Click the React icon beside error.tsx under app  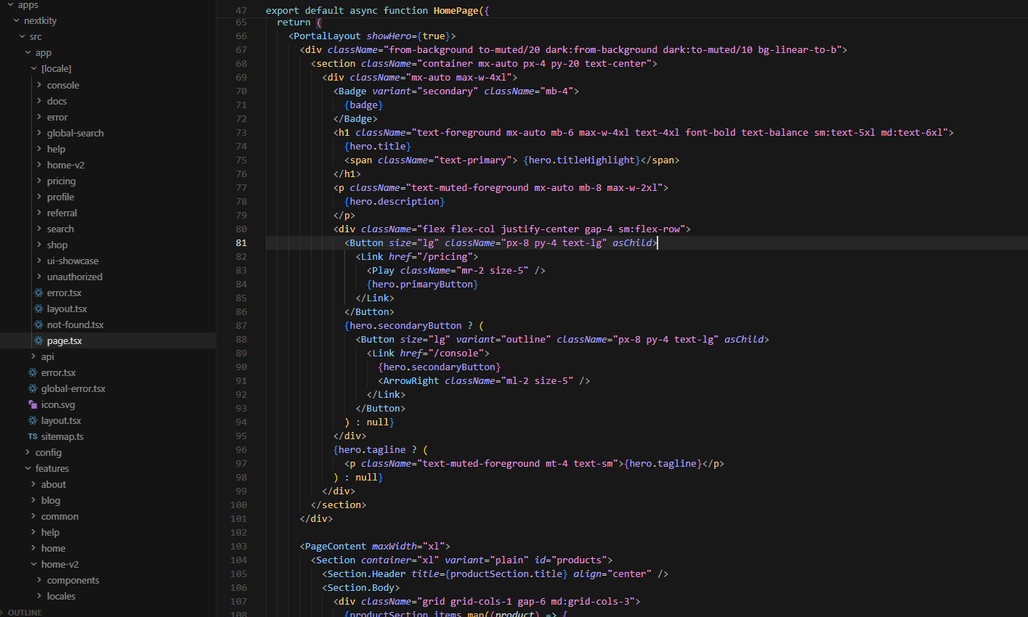tap(33, 372)
